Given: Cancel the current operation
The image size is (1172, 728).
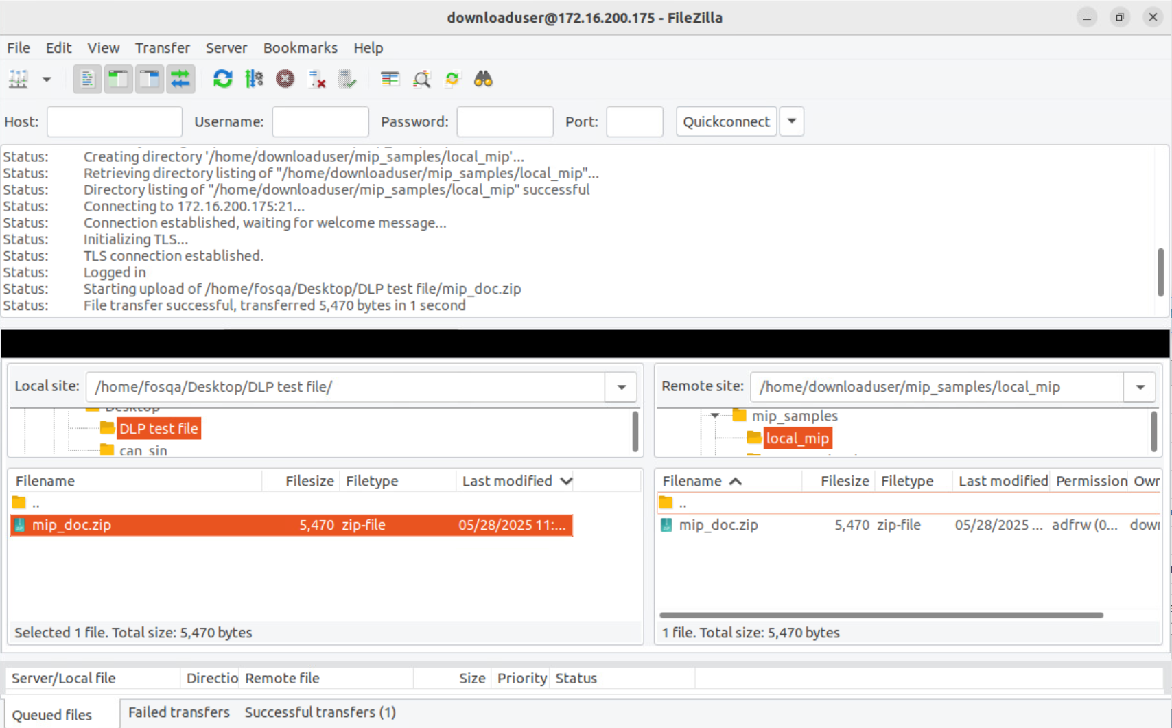Looking at the screenshot, I should pos(285,80).
